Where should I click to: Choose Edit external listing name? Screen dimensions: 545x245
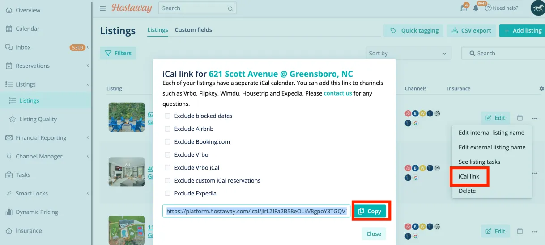tap(492, 147)
